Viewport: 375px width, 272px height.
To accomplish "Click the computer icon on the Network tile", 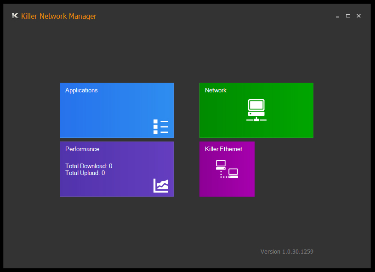I will click(x=256, y=110).
